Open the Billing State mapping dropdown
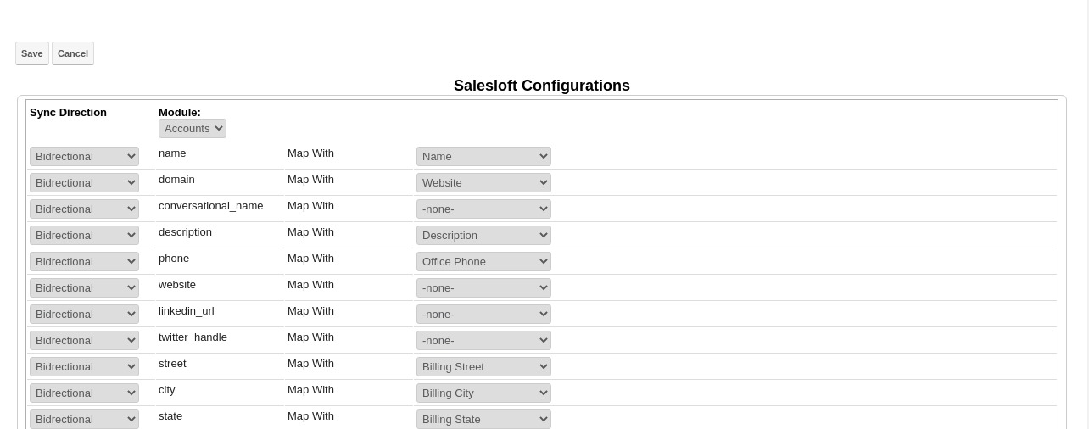This screenshot has width=1089, height=429. click(483, 420)
